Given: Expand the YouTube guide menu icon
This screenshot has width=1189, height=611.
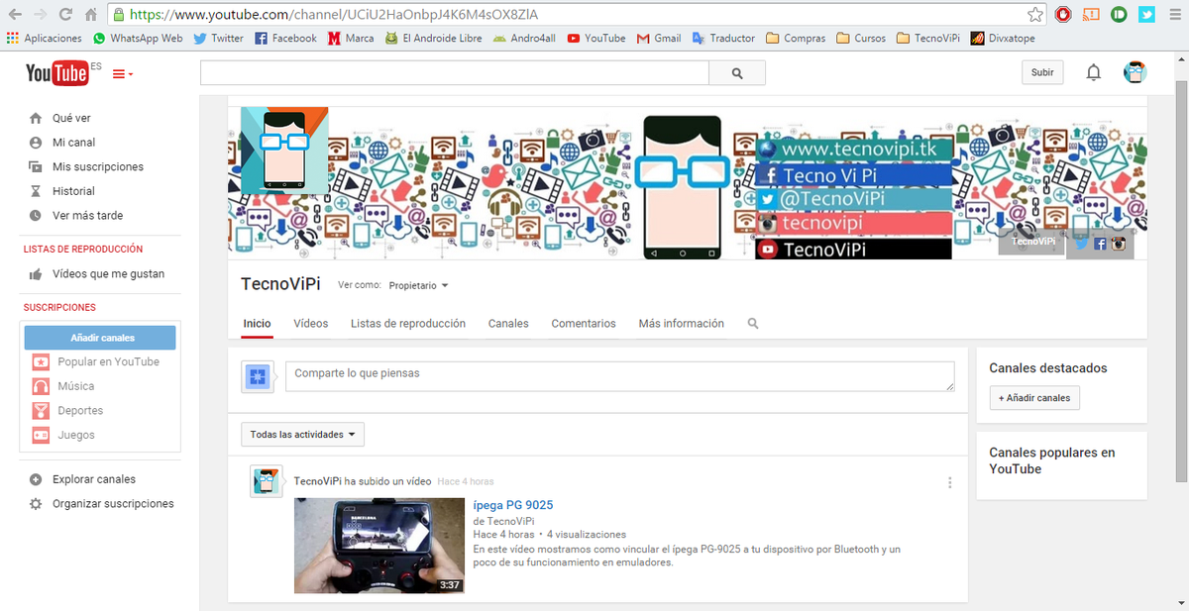Looking at the screenshot, I should coord(123,73).
